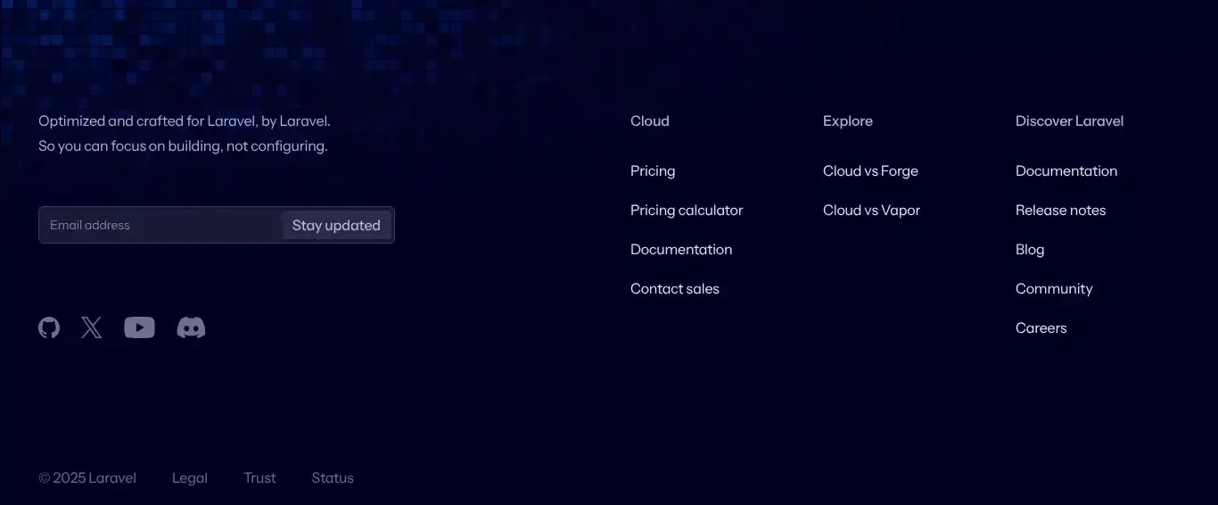1218x505 pixels.
Task: Open the Contact sales link
Action: [x=675, y=288]
